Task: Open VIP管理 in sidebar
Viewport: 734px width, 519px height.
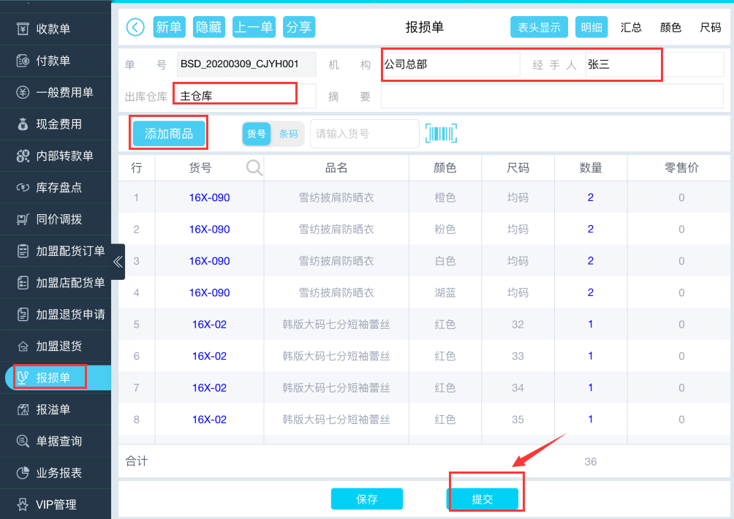Action: [56, 504]
